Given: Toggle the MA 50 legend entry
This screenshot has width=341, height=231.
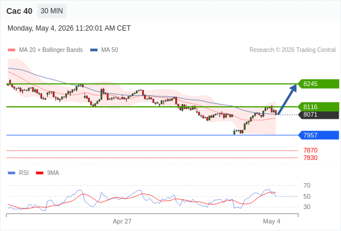Looking at the screenshot, I should [x=104, y=50].
